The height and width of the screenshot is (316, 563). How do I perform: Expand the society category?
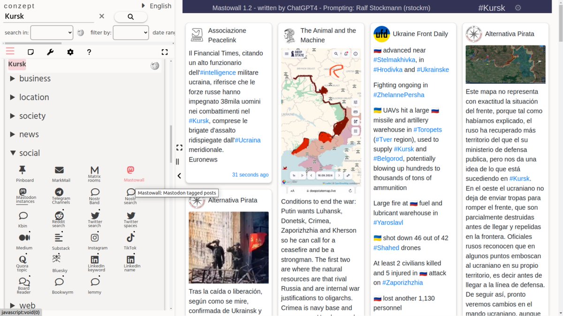coord(28,116)
